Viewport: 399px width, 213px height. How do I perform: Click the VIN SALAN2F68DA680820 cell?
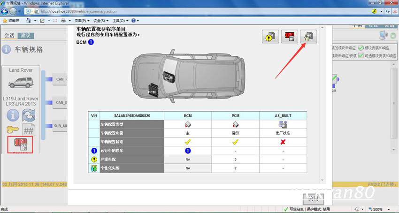point(132,115)
